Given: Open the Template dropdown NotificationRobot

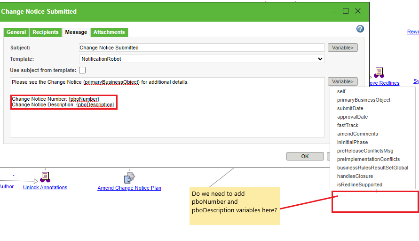Looking at the screenshot, I should [202, 59].
